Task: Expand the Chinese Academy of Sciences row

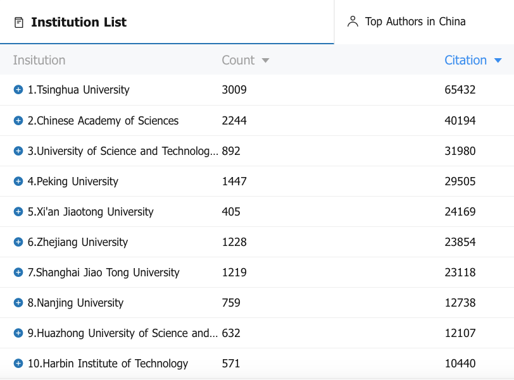Action: pos(18,120)
